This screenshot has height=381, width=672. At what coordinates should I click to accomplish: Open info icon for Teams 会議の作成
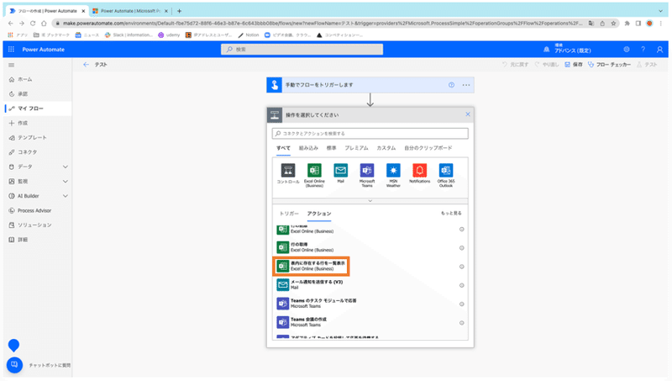(x=461, y=323)
